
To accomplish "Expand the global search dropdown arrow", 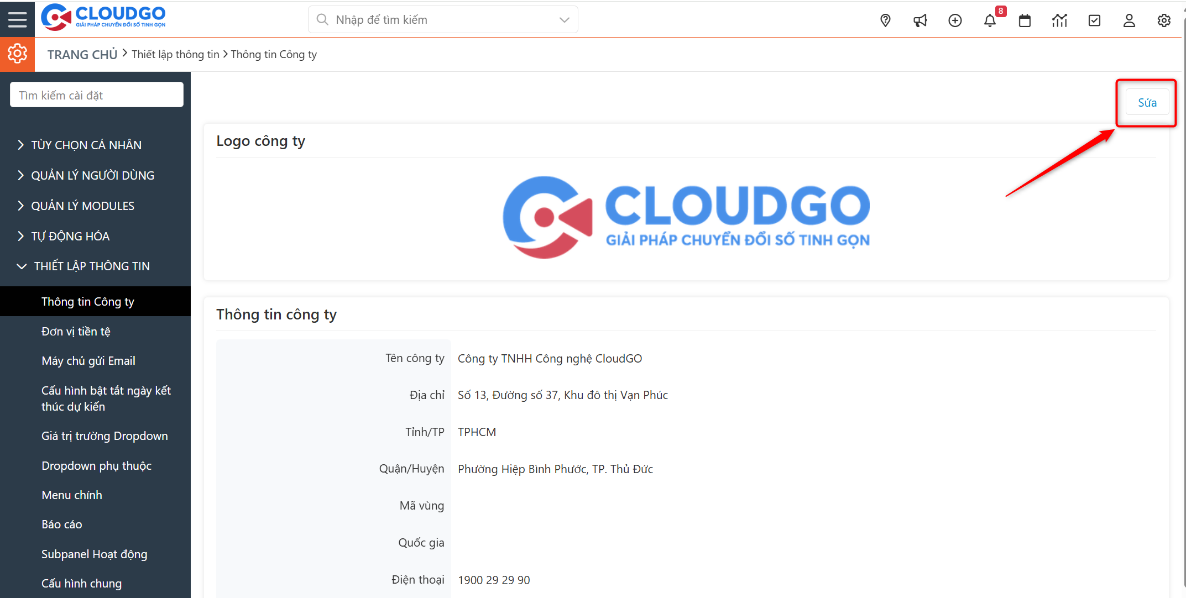I will tap(564, 20).
